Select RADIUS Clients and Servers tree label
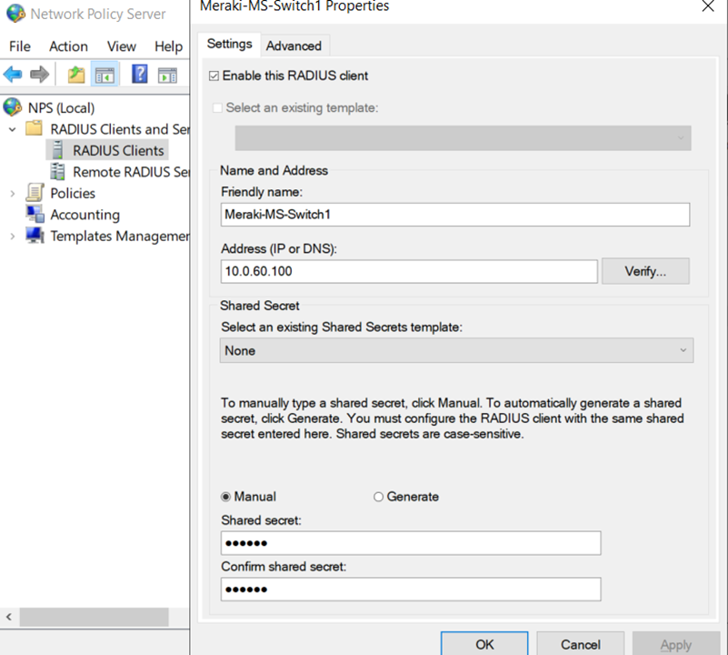Viewport: 728px width, 655px height. (120, 129)
